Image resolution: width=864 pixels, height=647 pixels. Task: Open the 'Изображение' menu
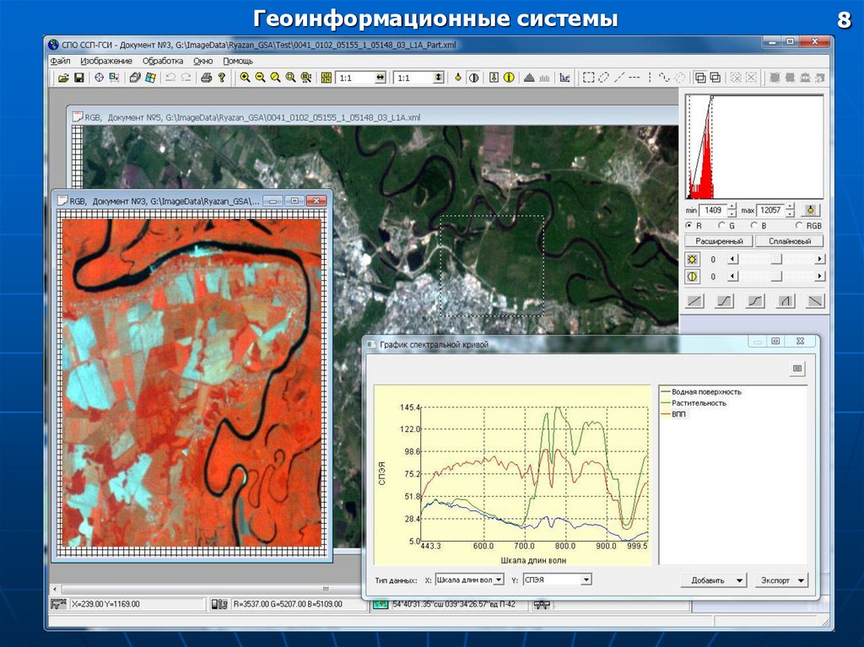tap(106, 61)
